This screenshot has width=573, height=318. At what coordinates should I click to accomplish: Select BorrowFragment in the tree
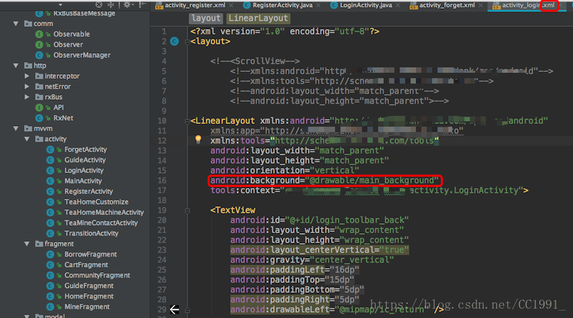(90, 255)
